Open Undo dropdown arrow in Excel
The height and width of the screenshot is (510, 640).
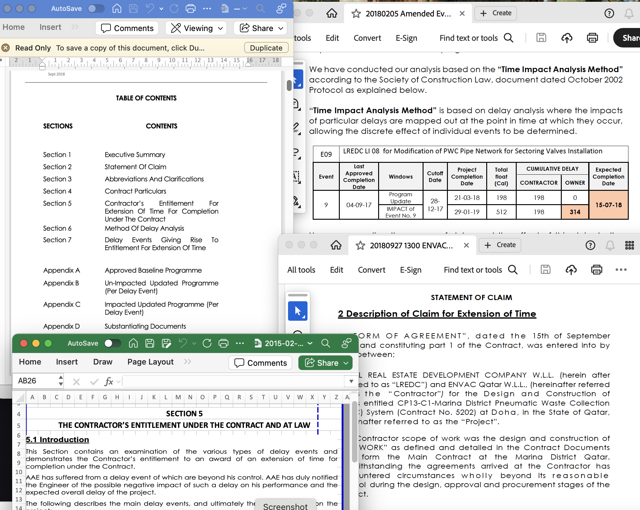(x=194, y=344)
